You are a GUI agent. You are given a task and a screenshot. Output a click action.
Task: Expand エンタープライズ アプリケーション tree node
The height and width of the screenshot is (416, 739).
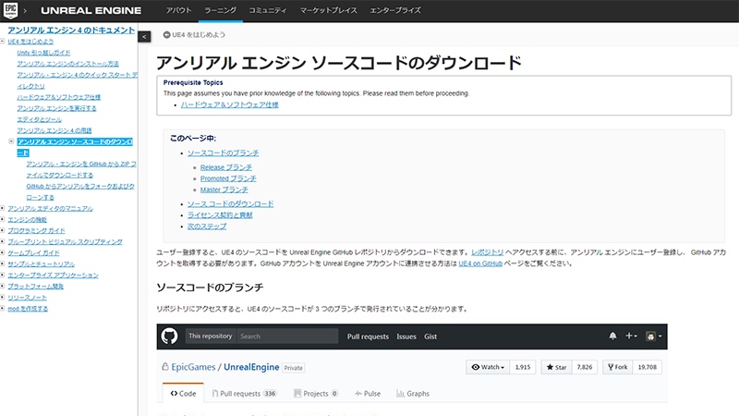[3, 275]
